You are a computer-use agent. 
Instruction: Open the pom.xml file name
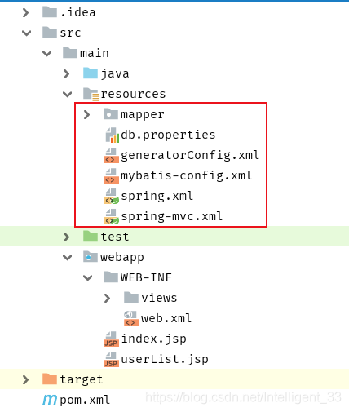(x=85, y=401)
